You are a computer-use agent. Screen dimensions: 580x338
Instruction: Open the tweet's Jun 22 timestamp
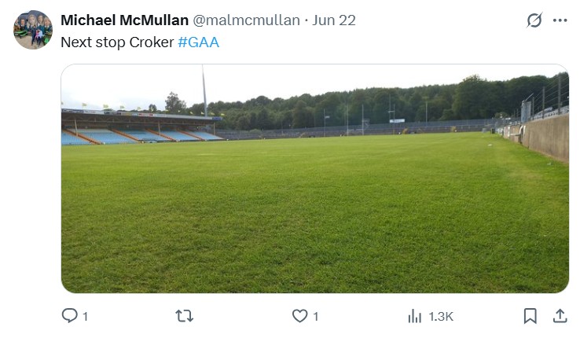click(334, 20)
